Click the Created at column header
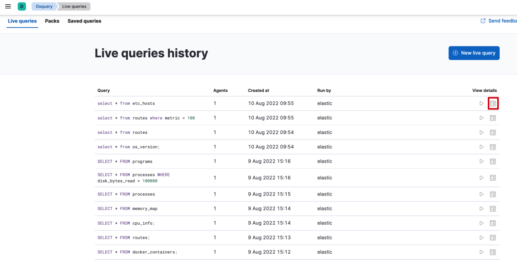The width and height of the screenshot is (517, 260). 258,90
